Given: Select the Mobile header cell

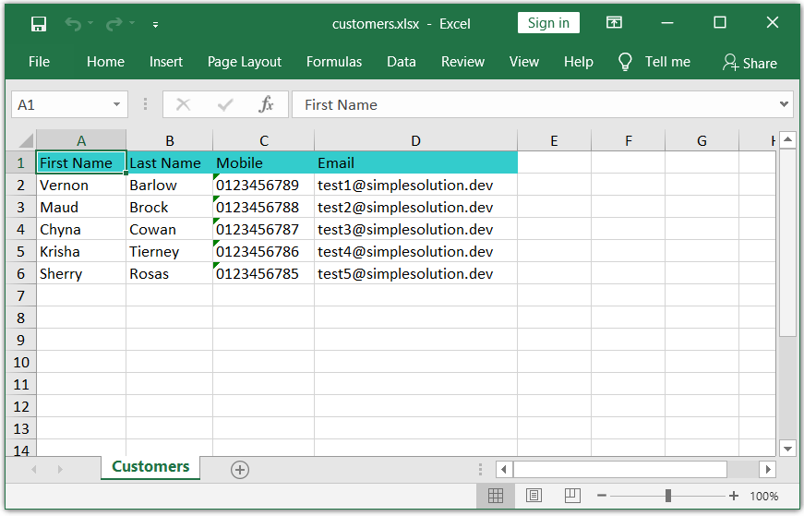Looking at the screenshot, I should click(264, 162).
